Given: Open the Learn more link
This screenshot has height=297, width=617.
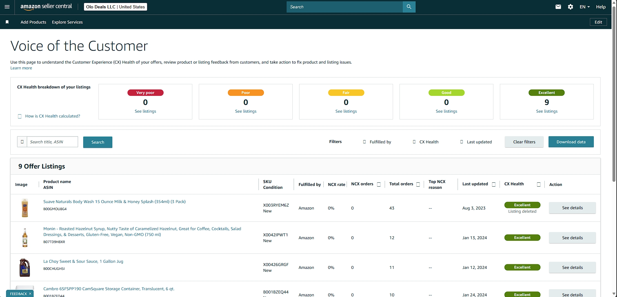Looking at the screenshot, I should tap(21, 68).
